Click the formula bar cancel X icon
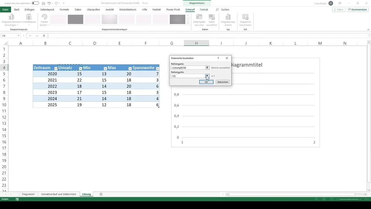 click(30, 36)
